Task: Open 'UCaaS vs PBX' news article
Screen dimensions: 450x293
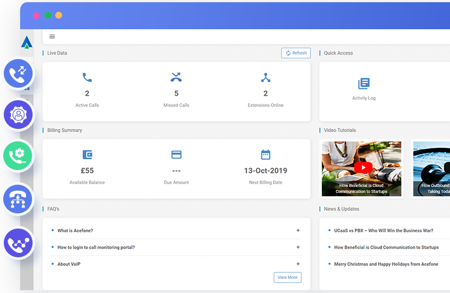Action: click(x=383, y=231)
